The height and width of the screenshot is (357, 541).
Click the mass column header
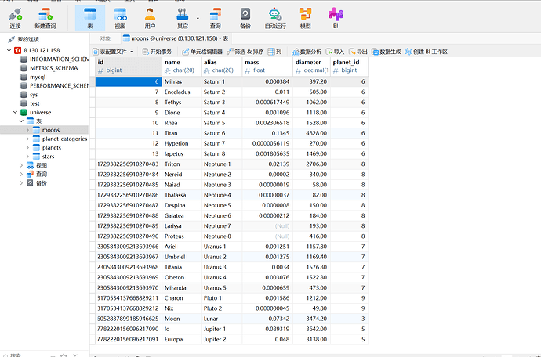267,67
